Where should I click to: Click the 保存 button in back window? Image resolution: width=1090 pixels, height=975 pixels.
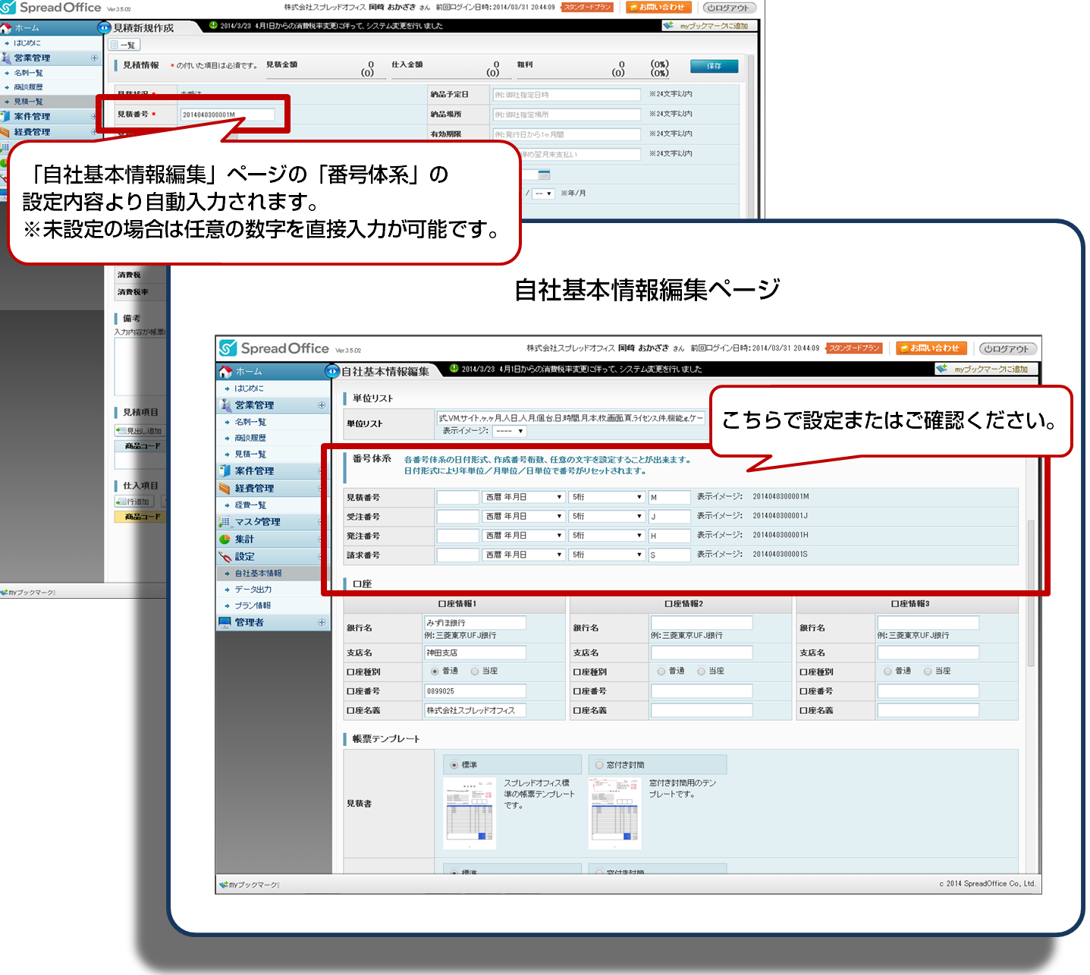(714, 66)
